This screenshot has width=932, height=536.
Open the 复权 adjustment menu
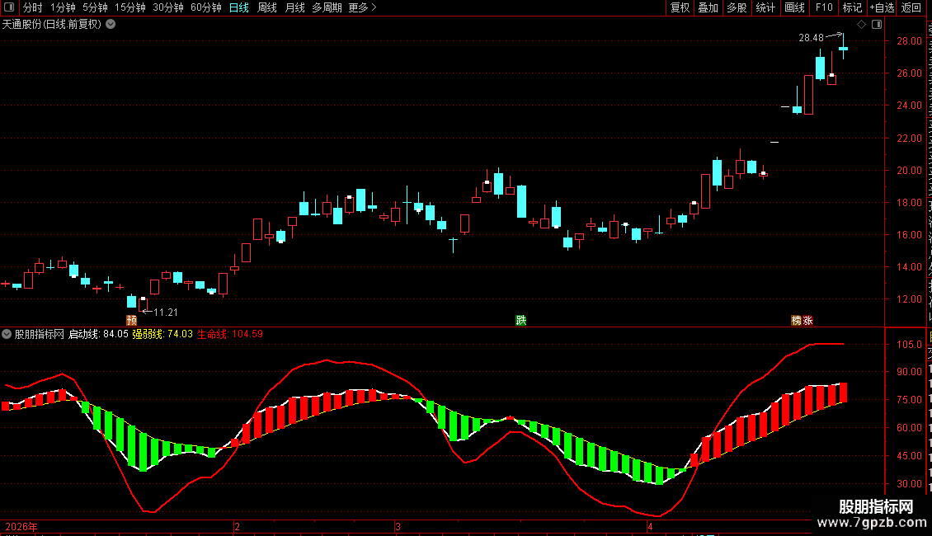680,7
